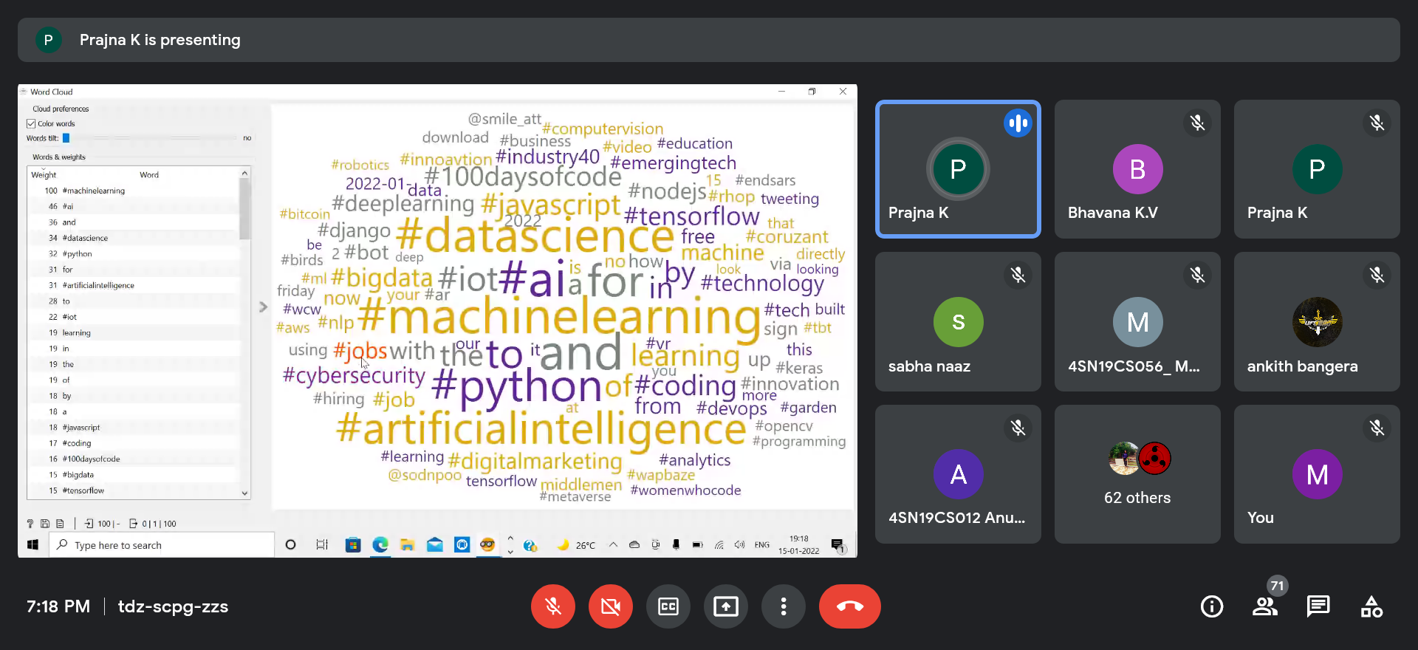Select Bhavana K.V participant tile
This screenshot has height=650, width=1418.
(x=1137, y=169)
